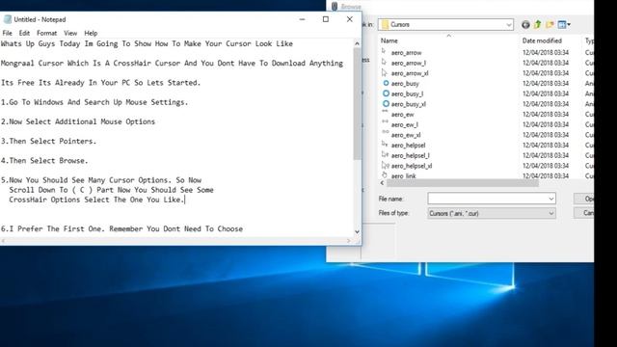Expand the Look in Cursors dropdown
617x347 pixels.
(508, 25)
